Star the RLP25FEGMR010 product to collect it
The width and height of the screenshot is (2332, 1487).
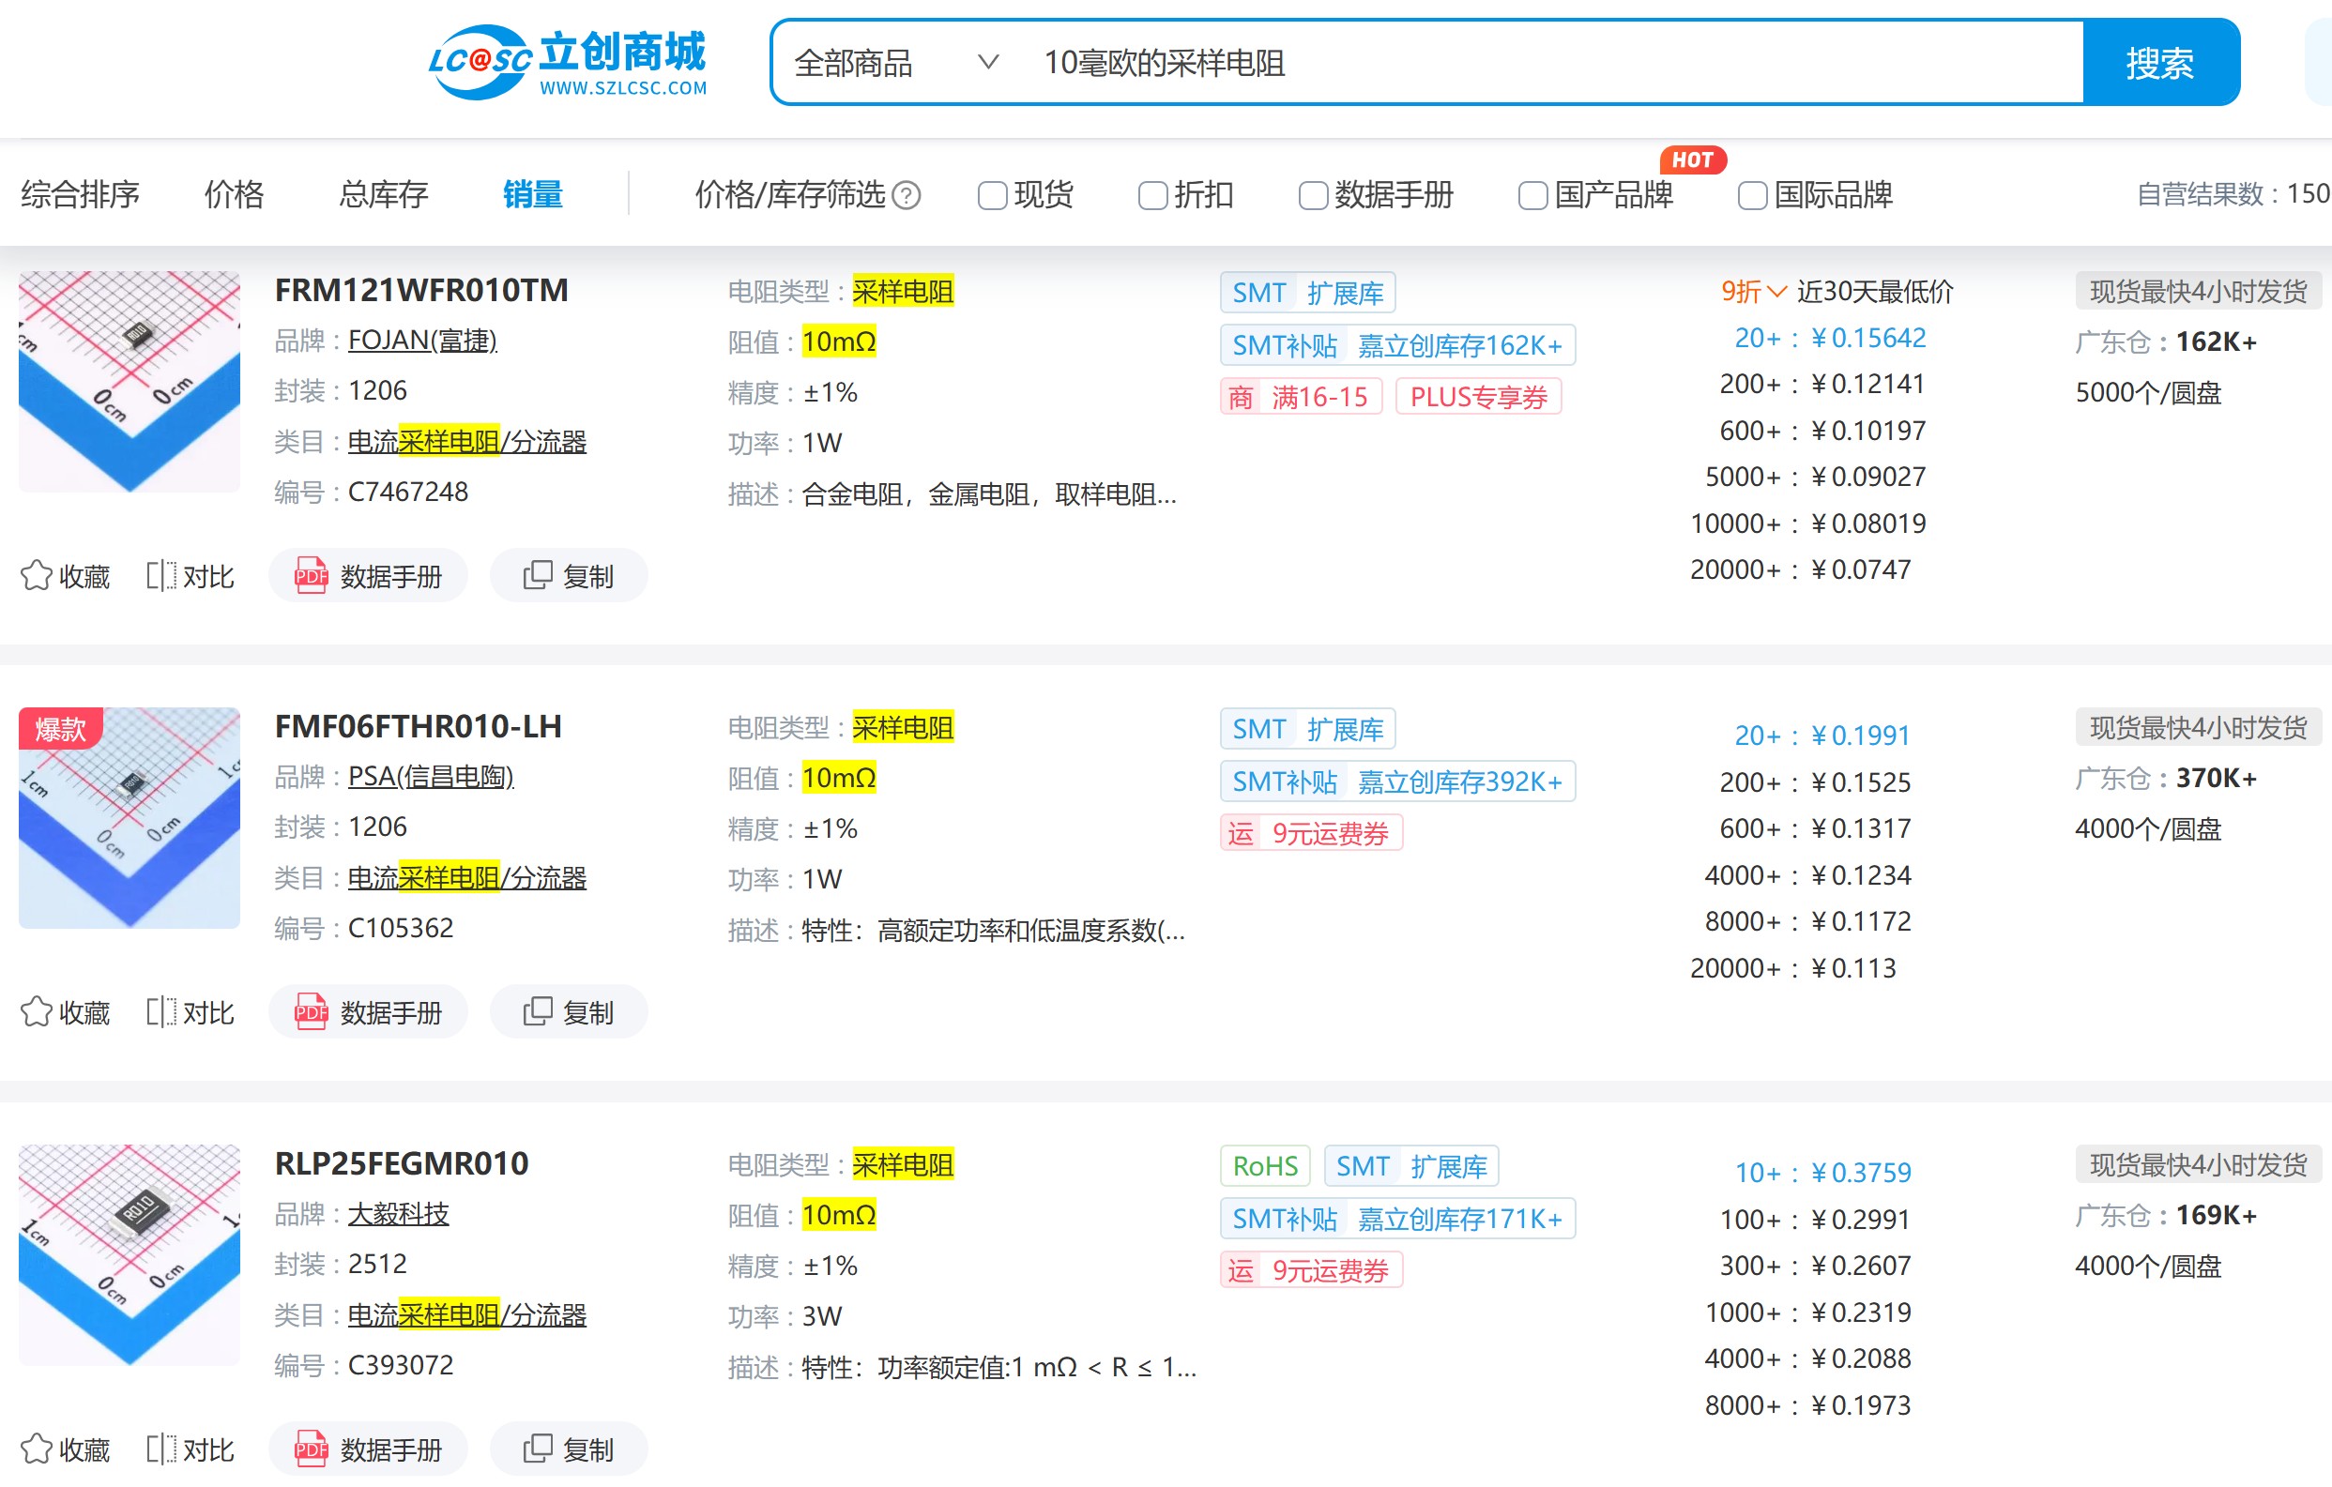coord(37,1448)
